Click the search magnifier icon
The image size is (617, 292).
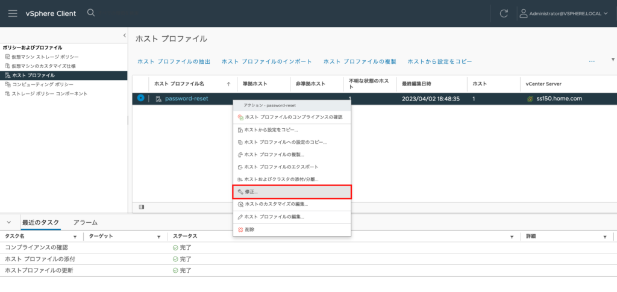pyautogui.click(x=91, y=13)
